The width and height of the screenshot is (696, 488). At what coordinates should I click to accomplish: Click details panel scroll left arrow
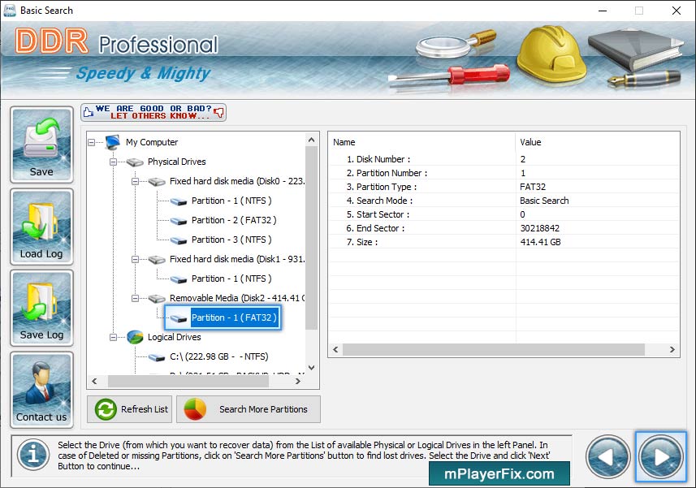(x=335, y=350)
